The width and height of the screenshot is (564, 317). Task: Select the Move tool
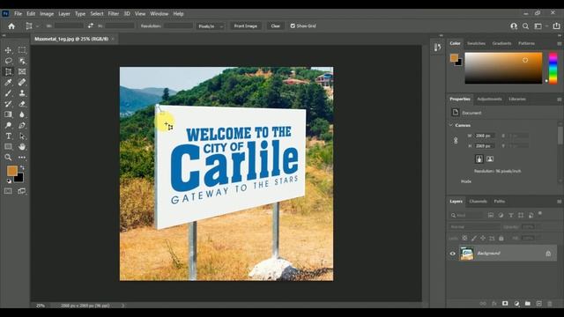[8, 50]
